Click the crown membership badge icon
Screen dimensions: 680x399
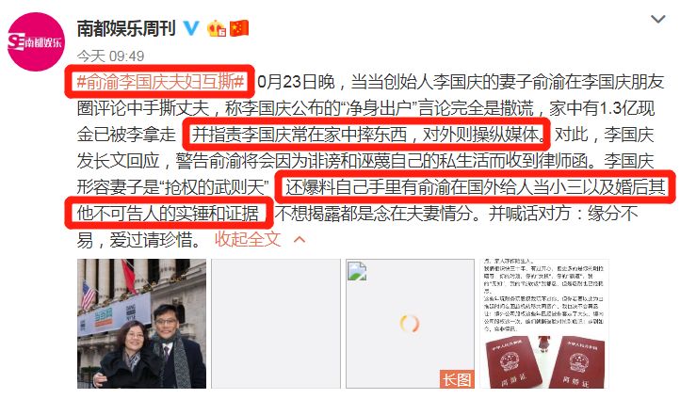(x=217, y=28)
